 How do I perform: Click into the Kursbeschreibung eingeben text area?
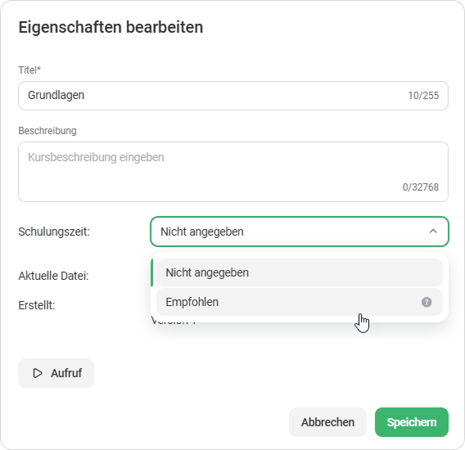pyautogui.click(x=233, y=172)
